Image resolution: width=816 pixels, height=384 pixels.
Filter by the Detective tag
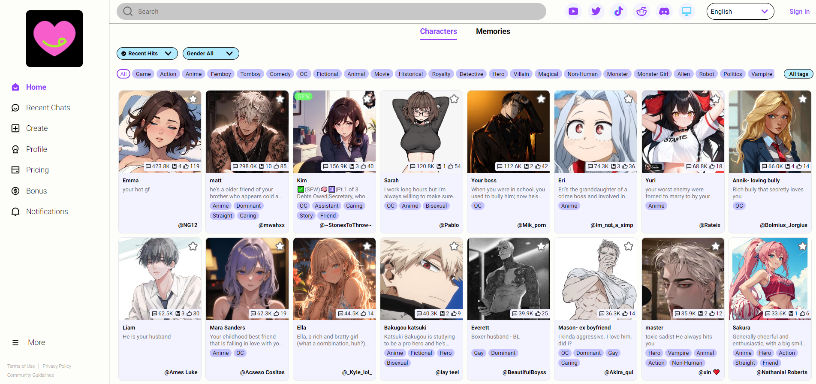coord(471,74)
